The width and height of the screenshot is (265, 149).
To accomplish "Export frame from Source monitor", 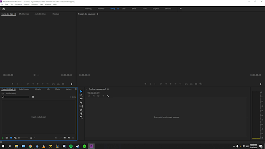I will (63, 84).
